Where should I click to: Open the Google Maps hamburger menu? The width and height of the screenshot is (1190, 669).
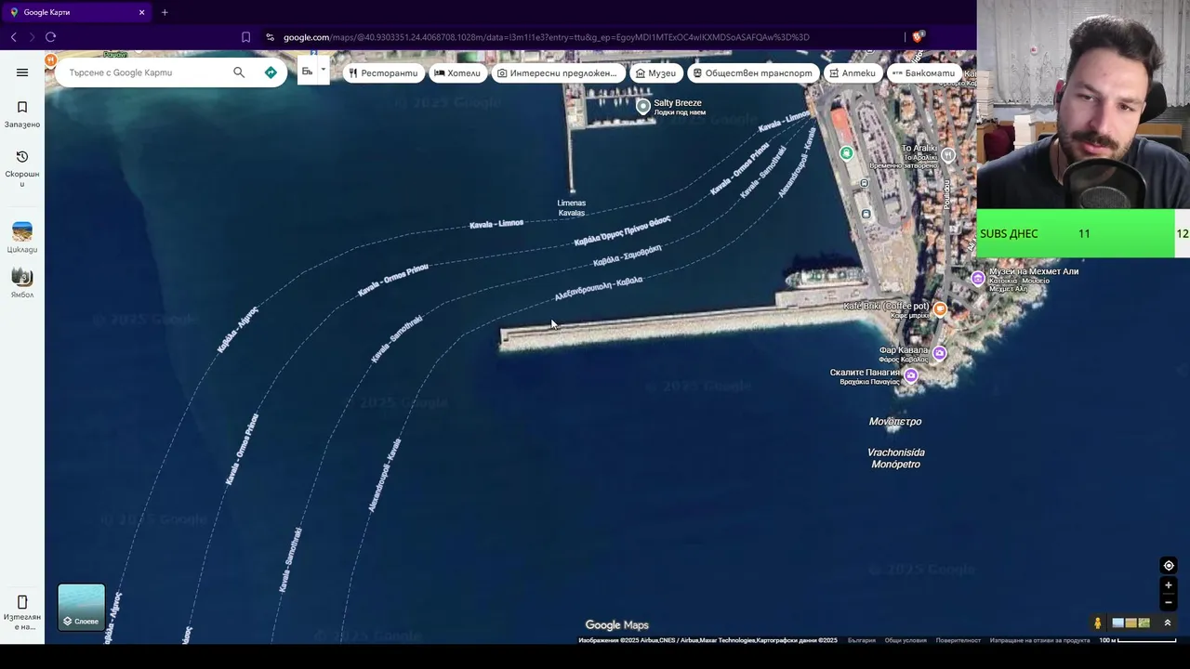click(22, 72)
